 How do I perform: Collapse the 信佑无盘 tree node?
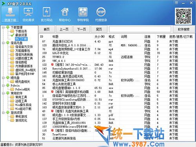pyautogui.click(x=4, y=43)
